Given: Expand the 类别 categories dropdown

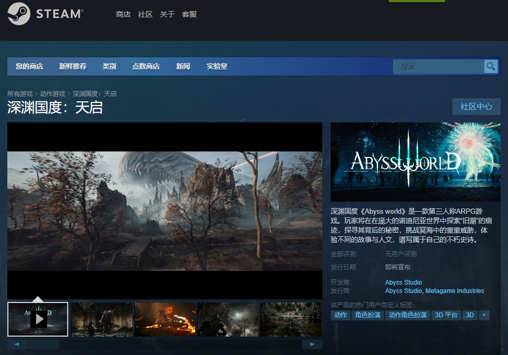Looking at the screenshot, I should [x=109, y=67].
